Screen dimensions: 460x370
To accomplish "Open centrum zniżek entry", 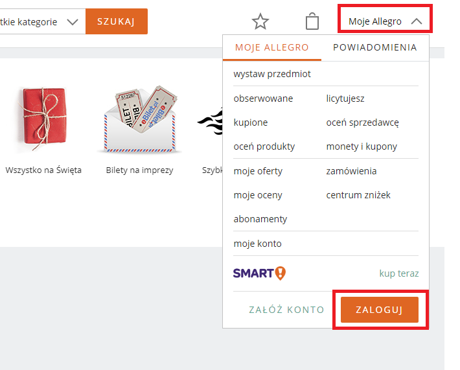I will click(358, 195).
